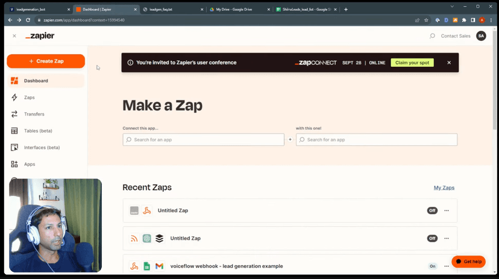This screenshot has height=279, width=499.
Task: Click the Google Sheets icon on voiceflow zap
Action: [x=146, y=266]
